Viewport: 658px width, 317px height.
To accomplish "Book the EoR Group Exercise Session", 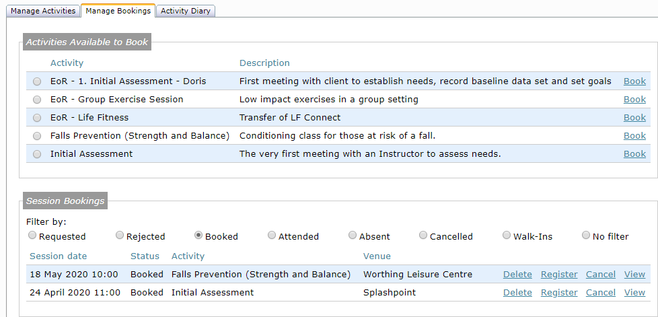I will click(x=634, y=100).
